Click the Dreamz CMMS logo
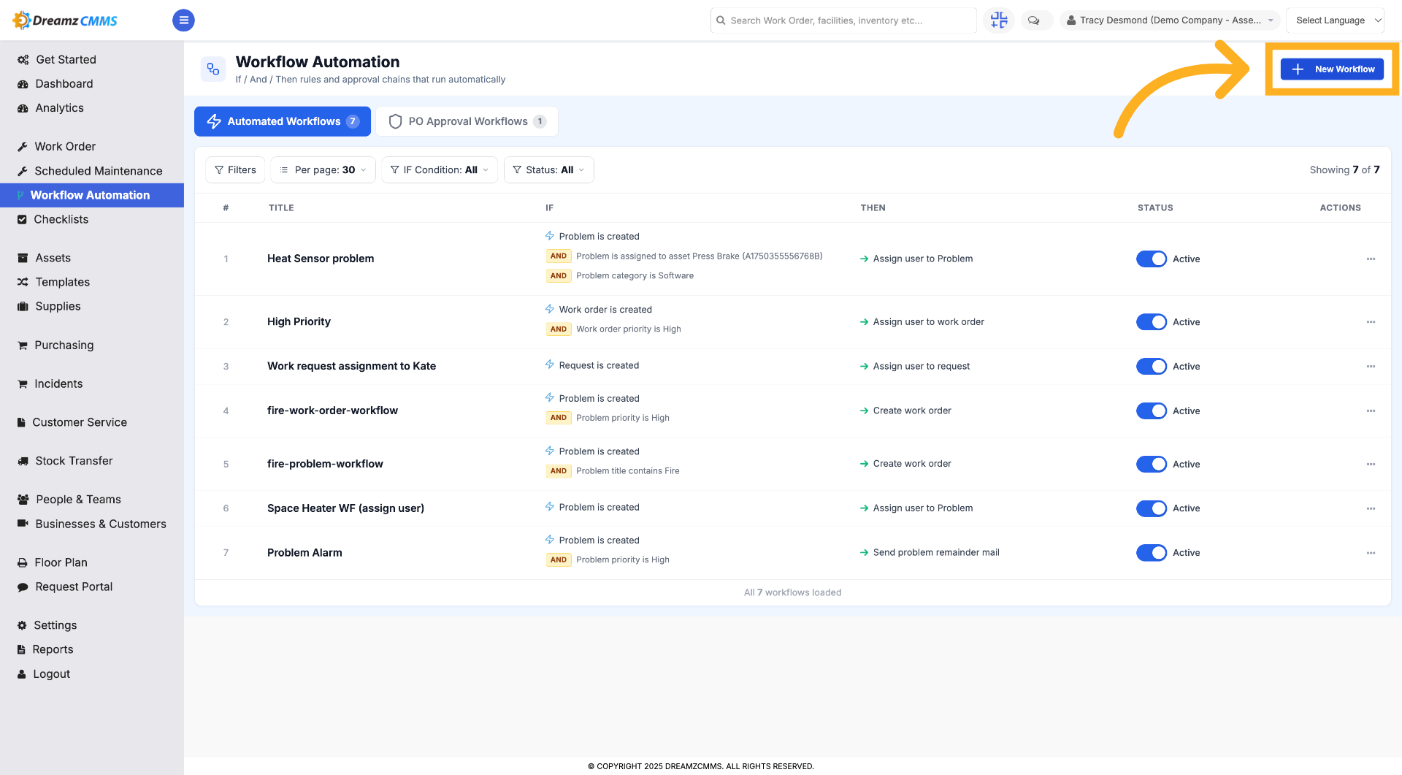Image resolution: width=1402 pixels, height=775 pixels. coord(66,20)
